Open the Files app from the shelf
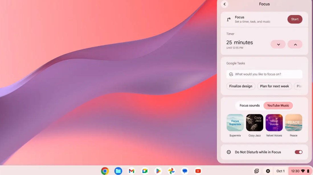 tap(118, 171)
